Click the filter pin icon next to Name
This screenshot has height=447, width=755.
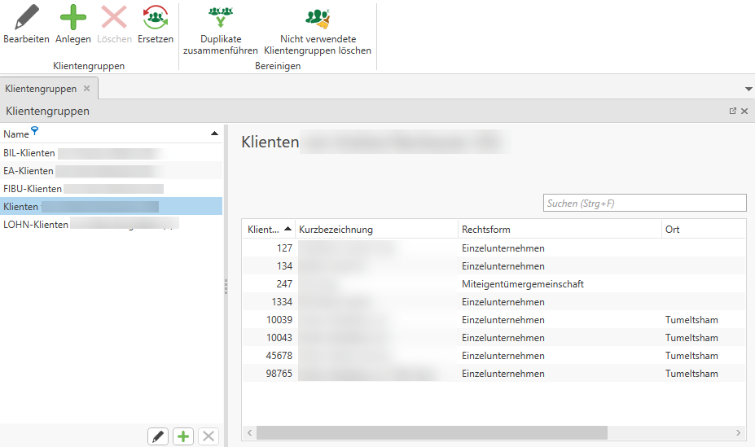(x=34, y=131)
